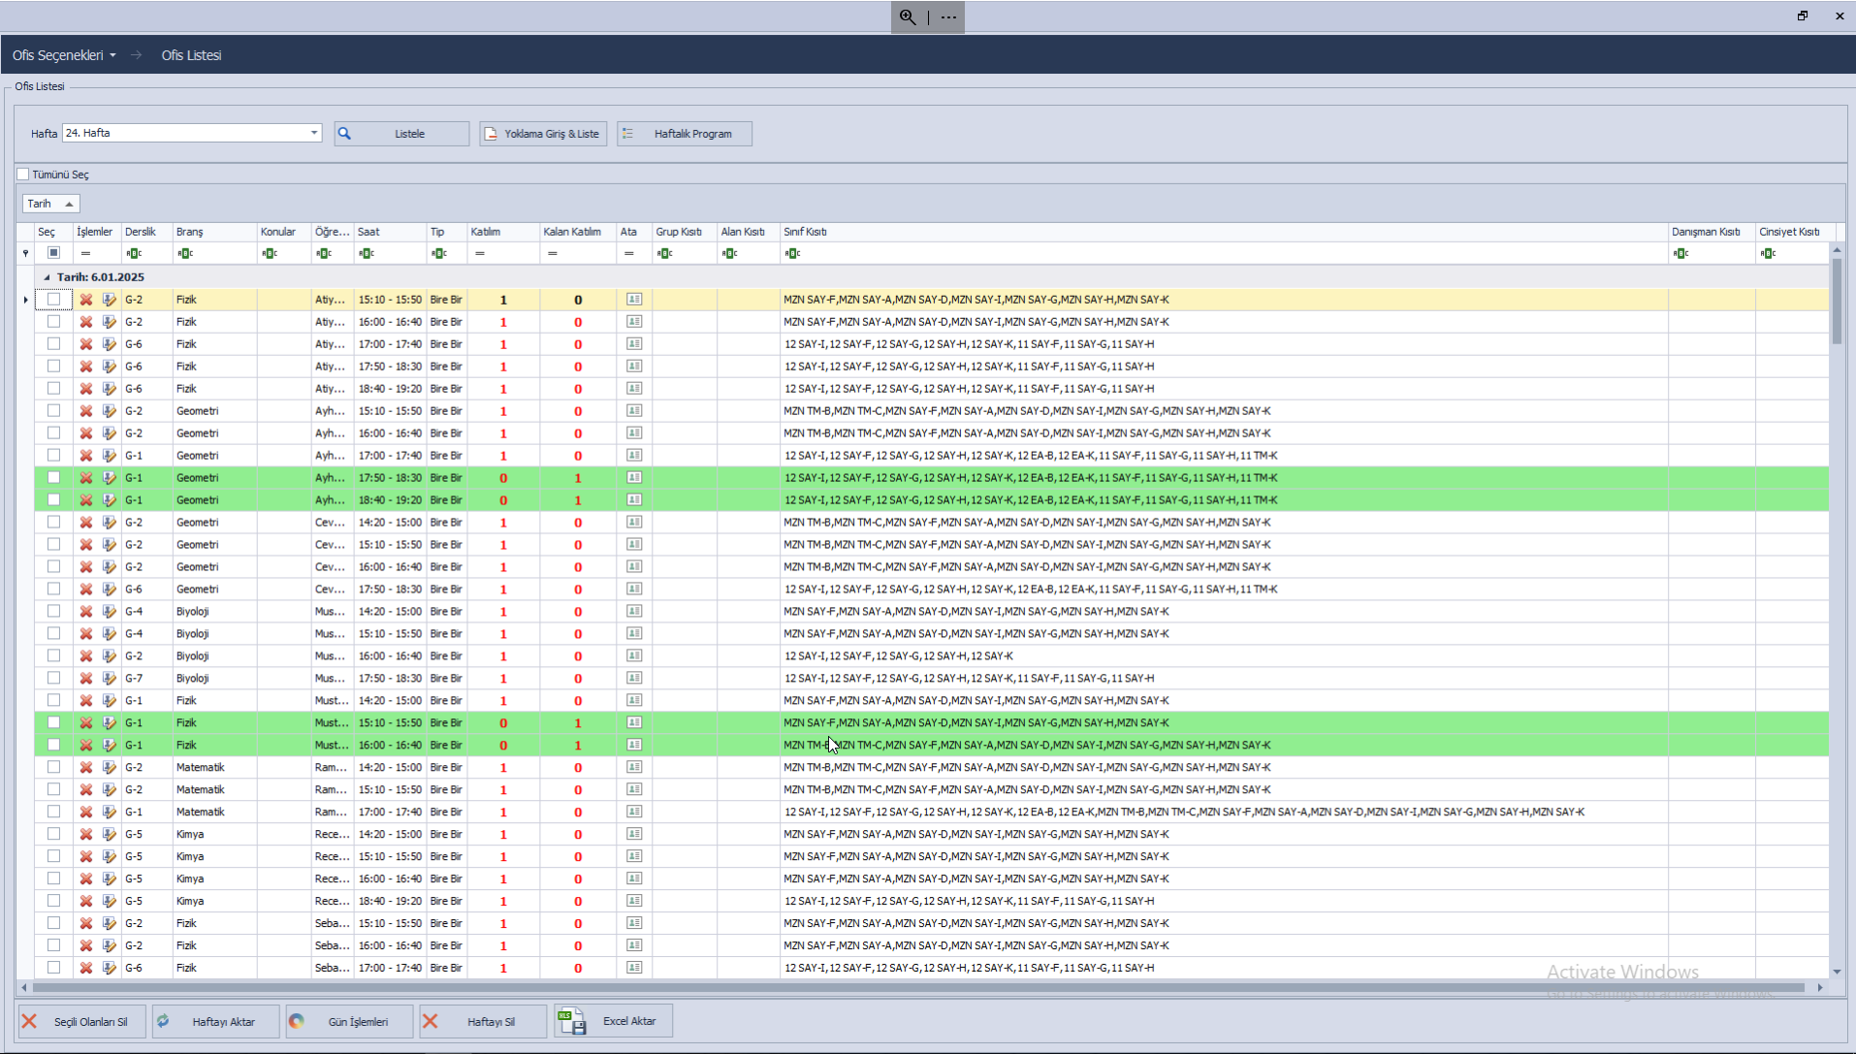Open Gün İşlemleri button
Image resolution: width=1856 pixels, height=1054 pixels.
349,1021
